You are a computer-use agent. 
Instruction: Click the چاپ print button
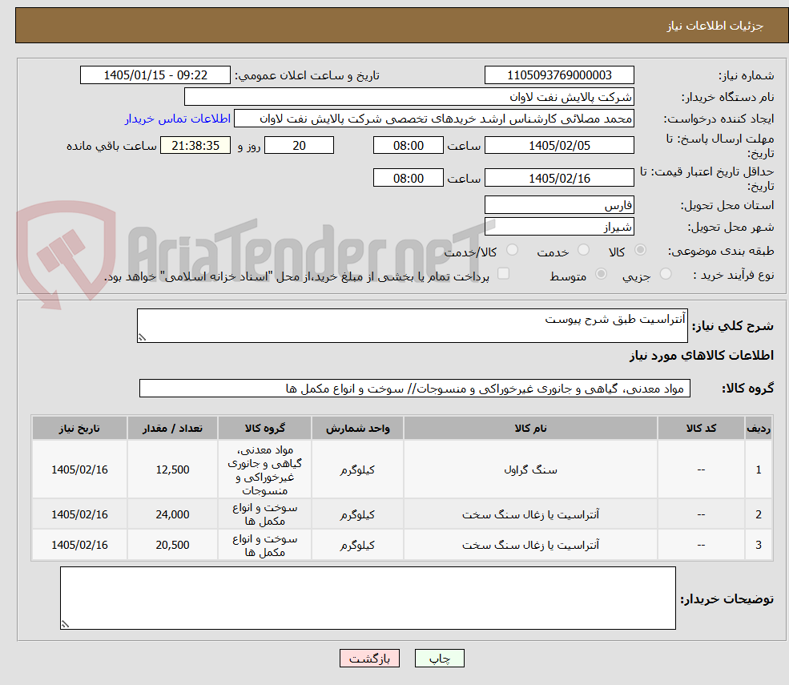point(439,659)
